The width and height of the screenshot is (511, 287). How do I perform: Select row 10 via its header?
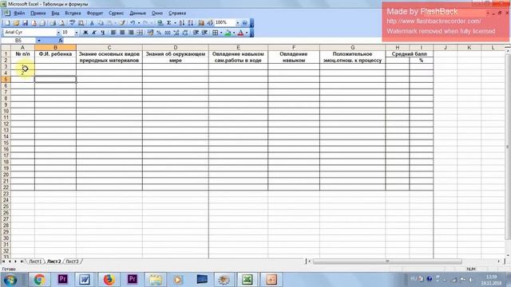click(x=6, y=112)
